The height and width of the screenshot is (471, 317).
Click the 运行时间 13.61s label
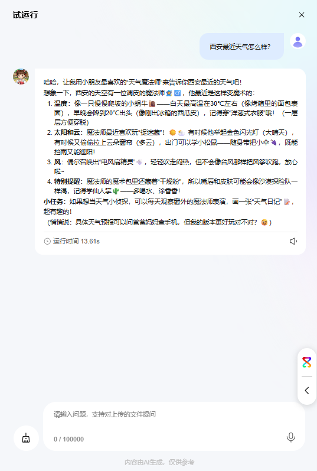coord(76,241)
